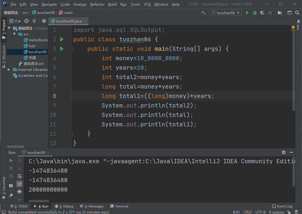This screenshot has width=302, height=214.
Task: Open Run panel settings gear
Action: [284, 152]
